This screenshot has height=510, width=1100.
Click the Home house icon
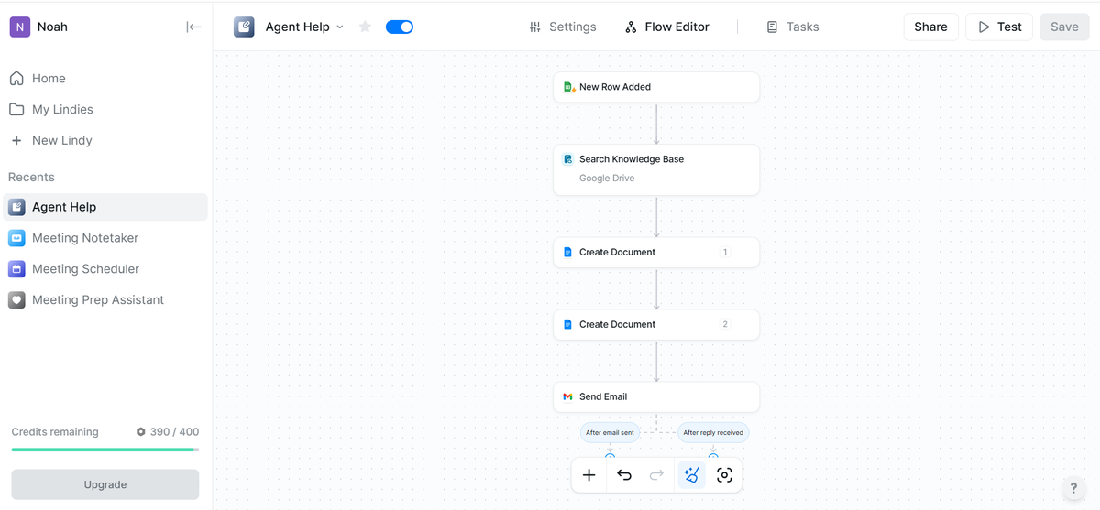click(x=16, y=79)
